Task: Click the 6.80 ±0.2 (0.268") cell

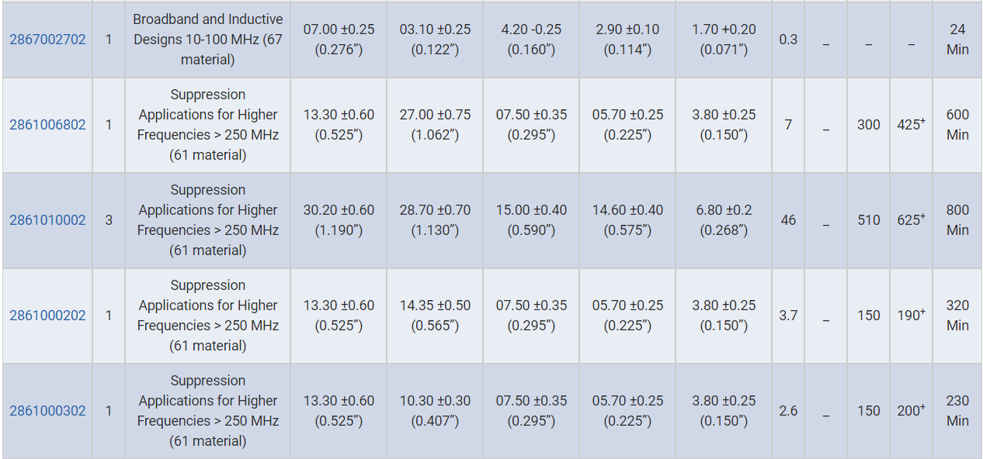Action: (x=724, y=220)
